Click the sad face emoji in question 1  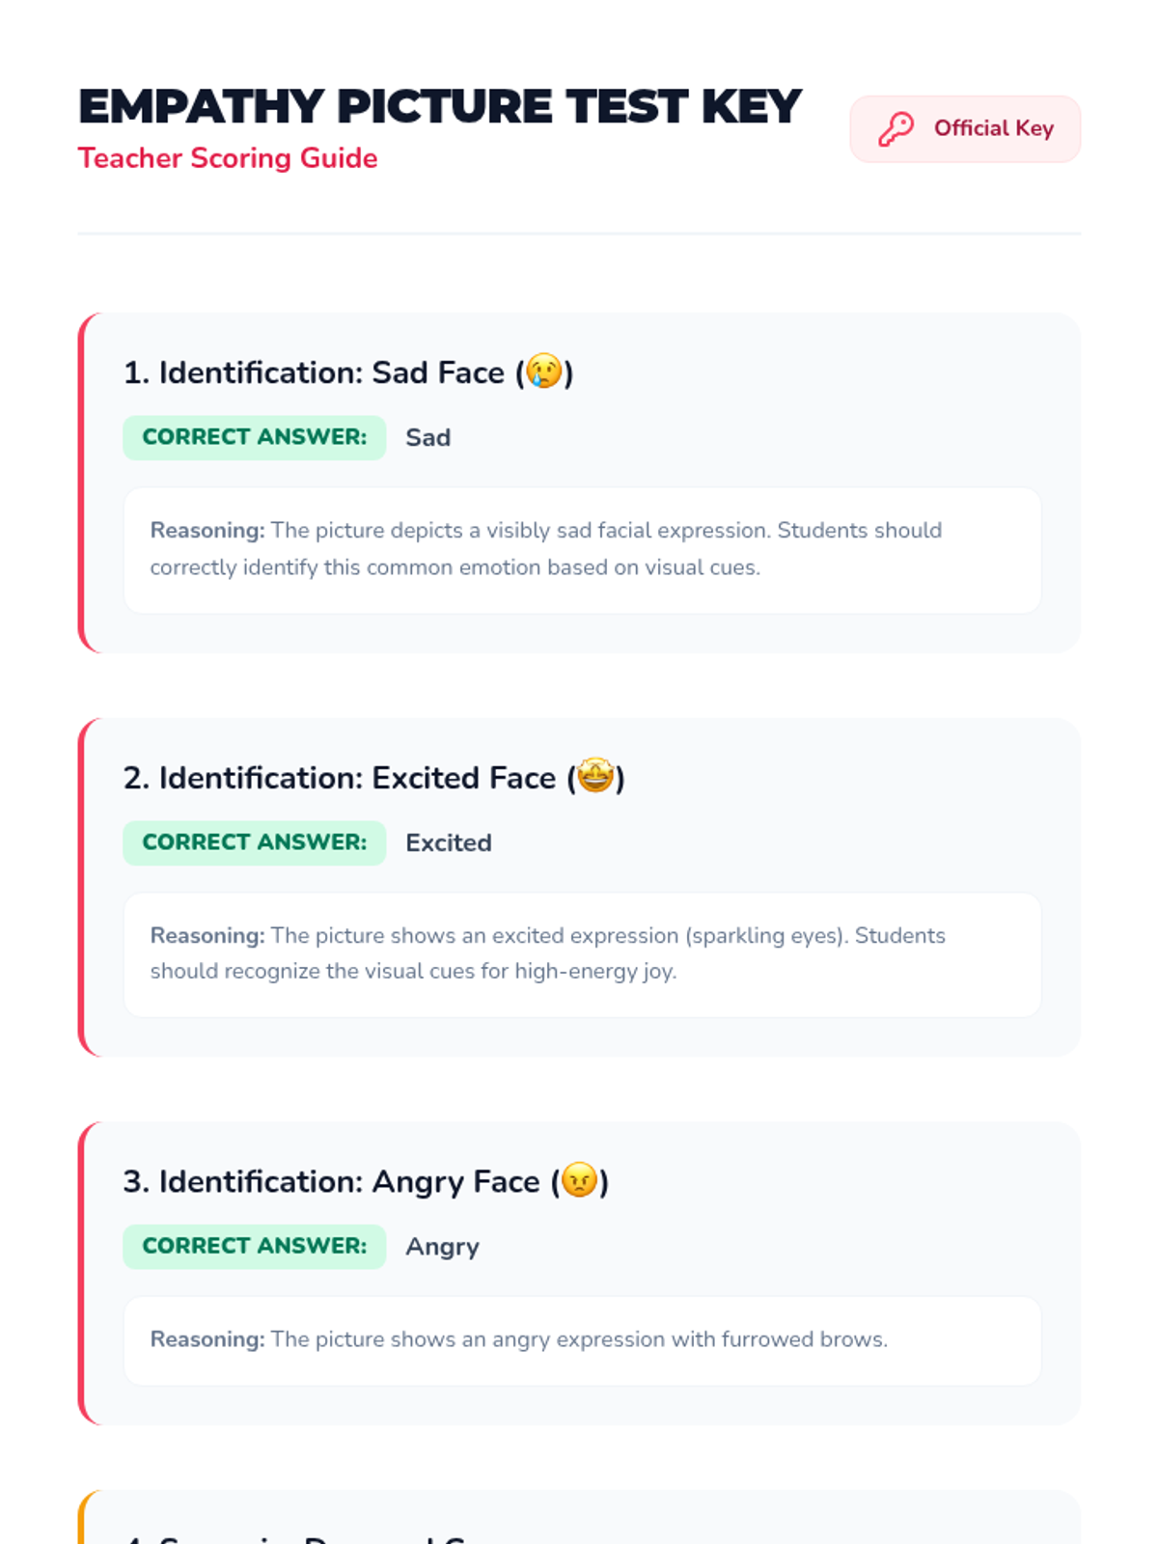point(544,372)
